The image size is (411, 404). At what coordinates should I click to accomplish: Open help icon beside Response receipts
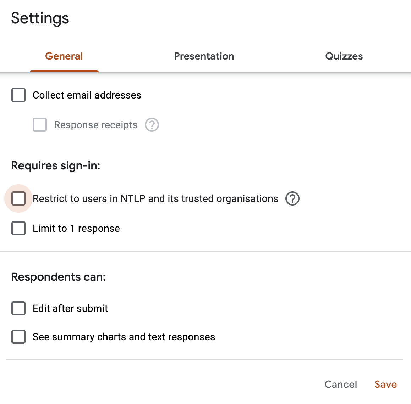(152, 125)
